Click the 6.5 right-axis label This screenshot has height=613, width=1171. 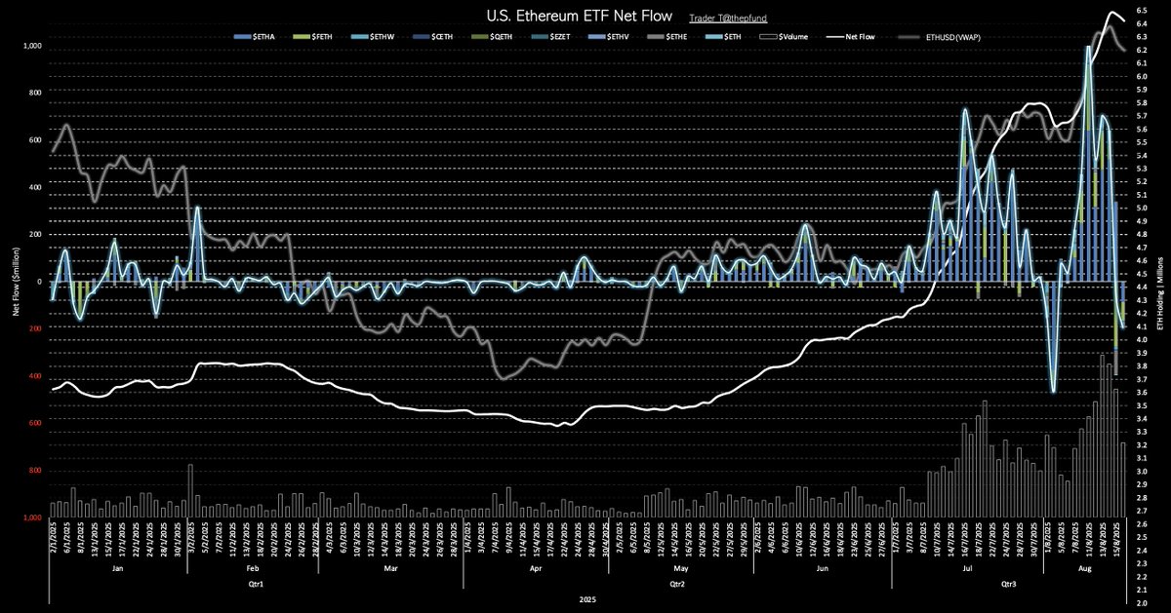click(1143, 11)
